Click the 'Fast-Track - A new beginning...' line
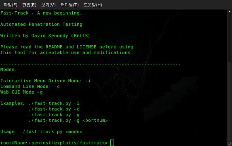 click(44, 13)
